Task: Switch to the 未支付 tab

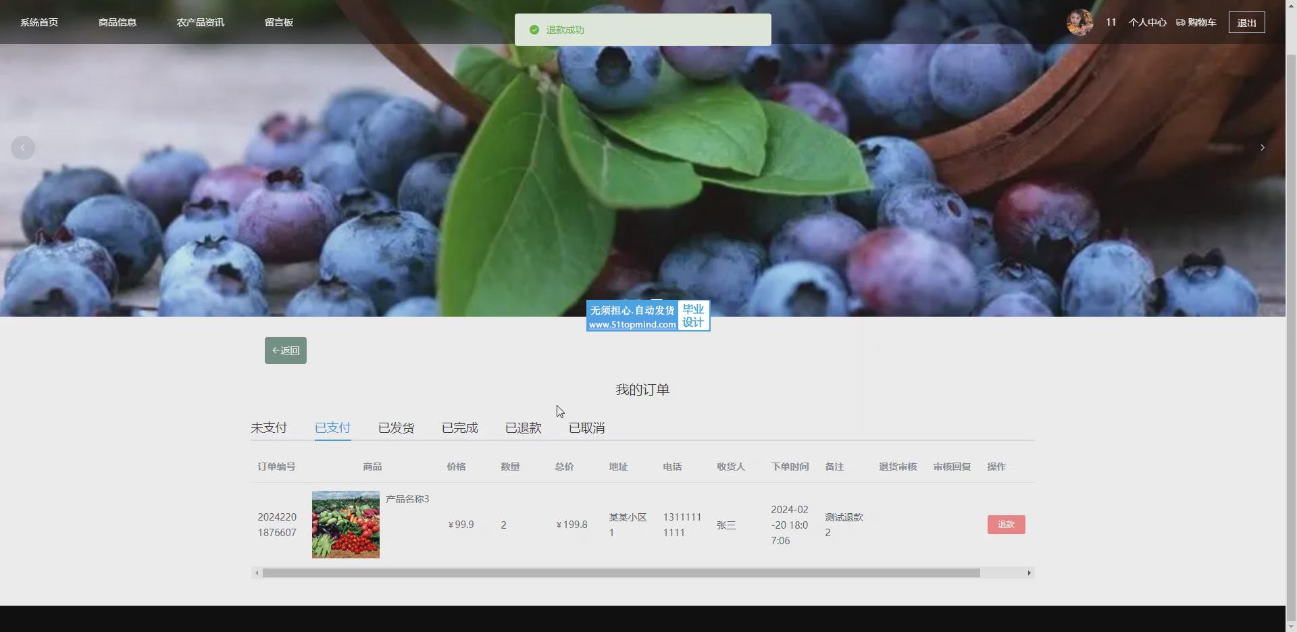Action: point(269,428)
